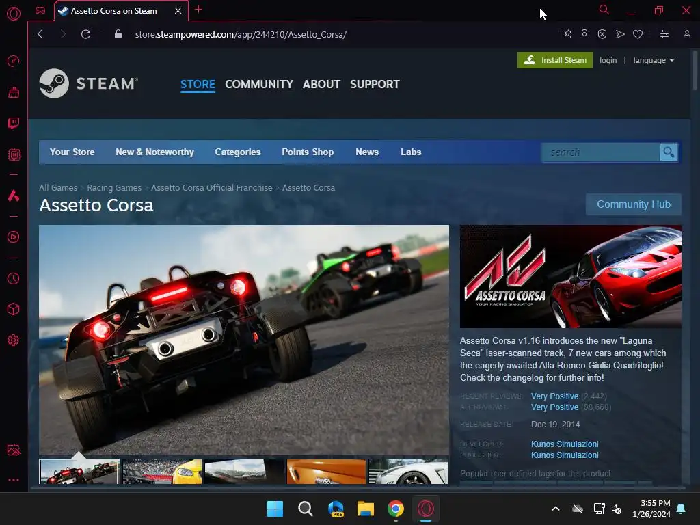Click the login link
The width and height of the screenshot is (700, 525).
pos(608,60)
